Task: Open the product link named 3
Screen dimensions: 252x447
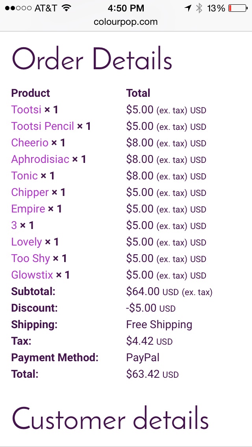Action: (14, 225)
